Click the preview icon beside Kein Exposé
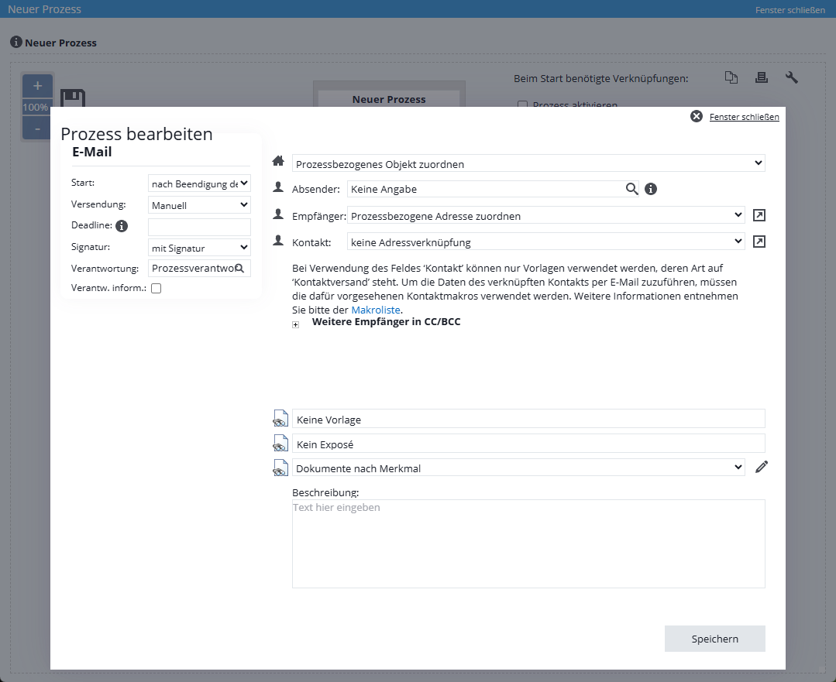 [x=280, y=444]
